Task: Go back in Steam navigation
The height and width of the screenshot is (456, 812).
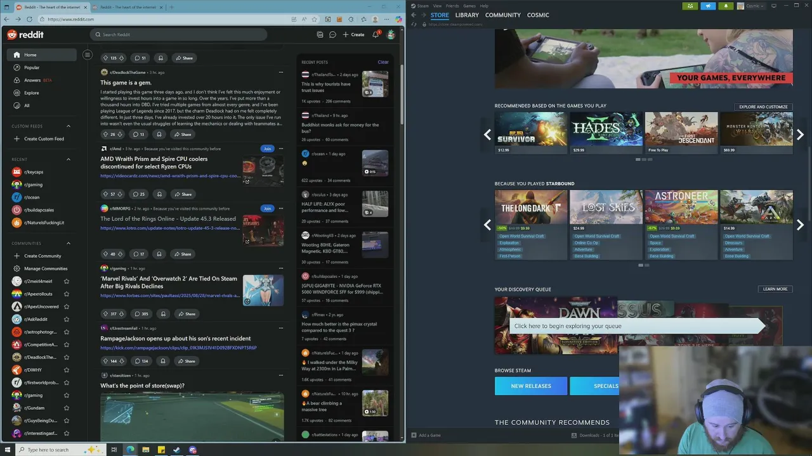Action: click(414, 15)
